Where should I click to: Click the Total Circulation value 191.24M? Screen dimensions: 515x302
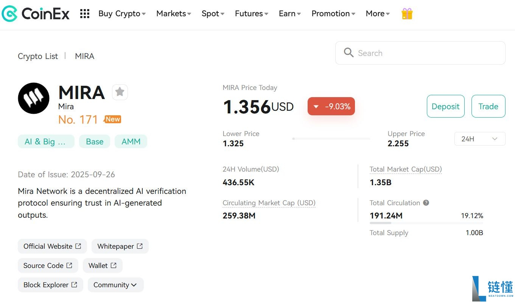click(386, 216)
